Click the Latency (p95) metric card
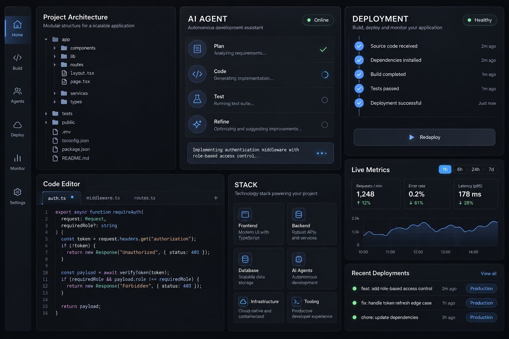Image resolution: width=509 pixels, height=339 pixels. tap(476, 194)
